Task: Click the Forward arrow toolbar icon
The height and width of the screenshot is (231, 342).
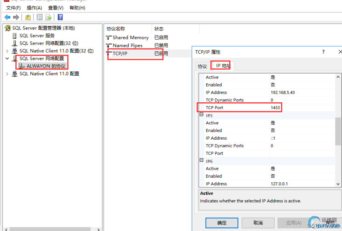Action: coord(16,17)
